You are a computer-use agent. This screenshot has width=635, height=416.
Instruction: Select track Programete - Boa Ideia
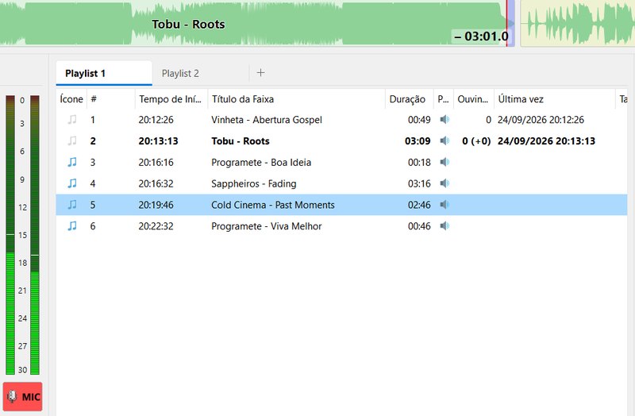point(261,163)
